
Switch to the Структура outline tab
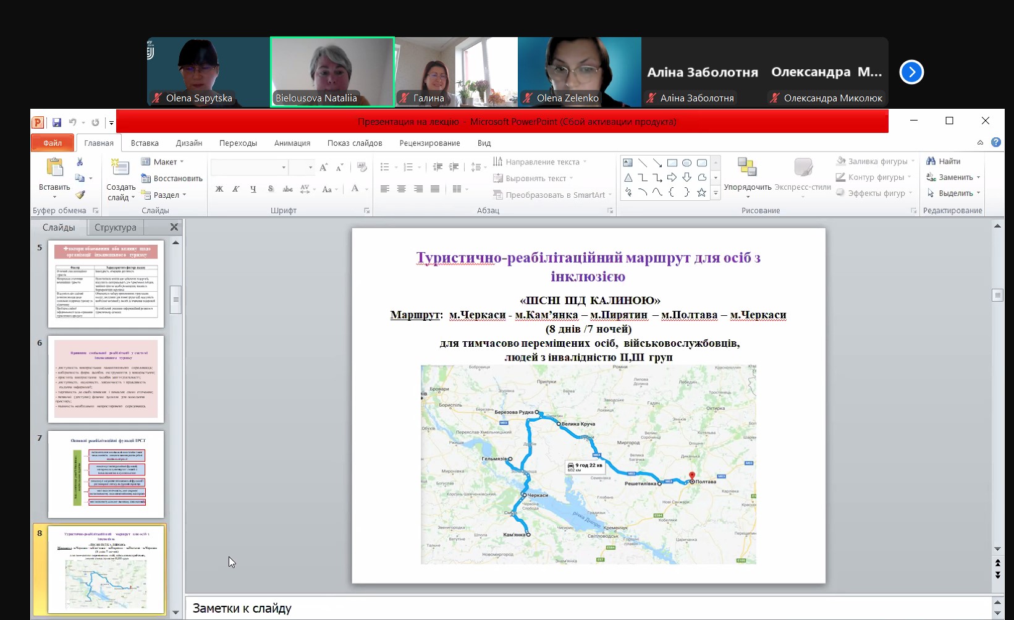coord(116,227)
